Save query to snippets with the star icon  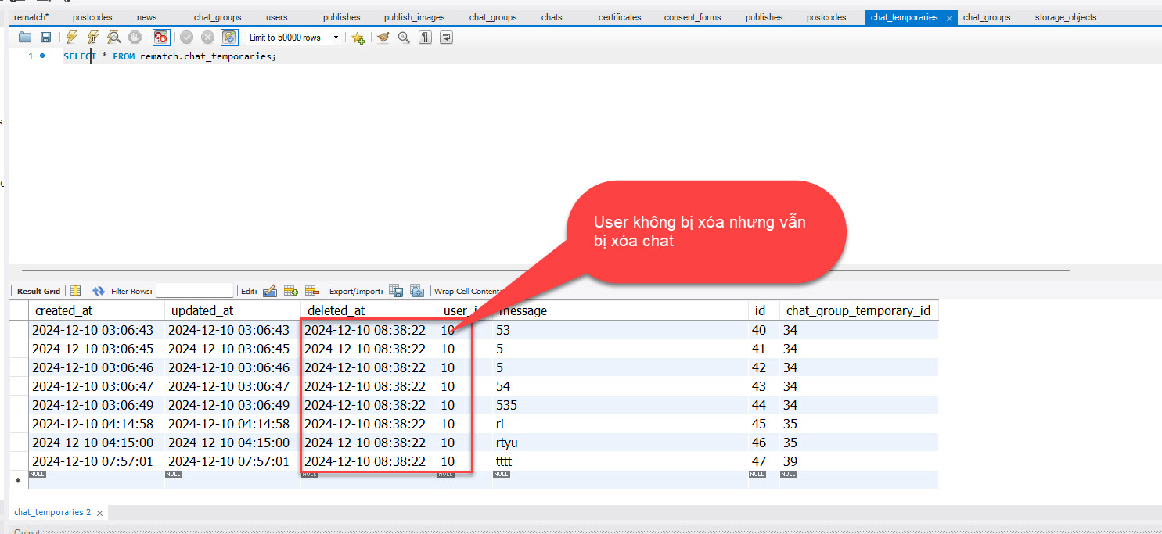pos(358,38)
